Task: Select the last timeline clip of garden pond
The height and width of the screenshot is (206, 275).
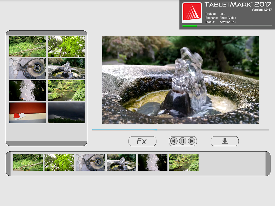Action: [184, 162]
